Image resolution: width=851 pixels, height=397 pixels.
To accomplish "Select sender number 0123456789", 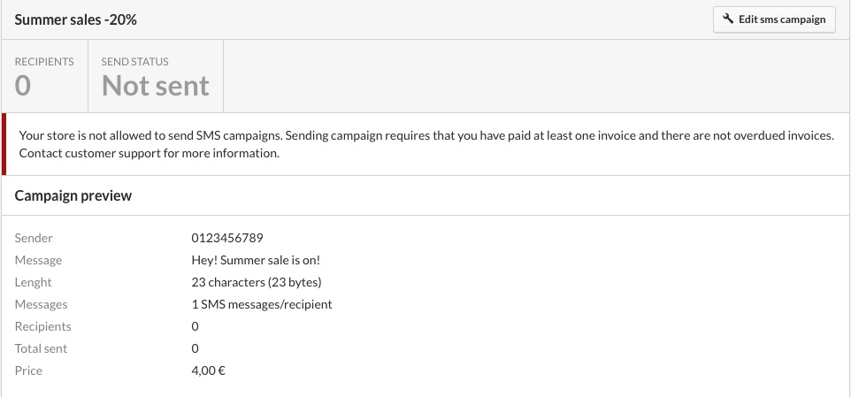I will 227,238.
